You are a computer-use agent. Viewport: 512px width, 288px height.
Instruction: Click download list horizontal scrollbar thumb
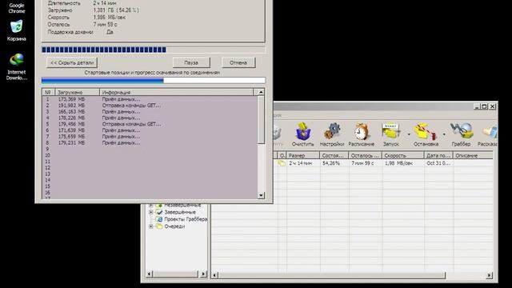point(332,275)
